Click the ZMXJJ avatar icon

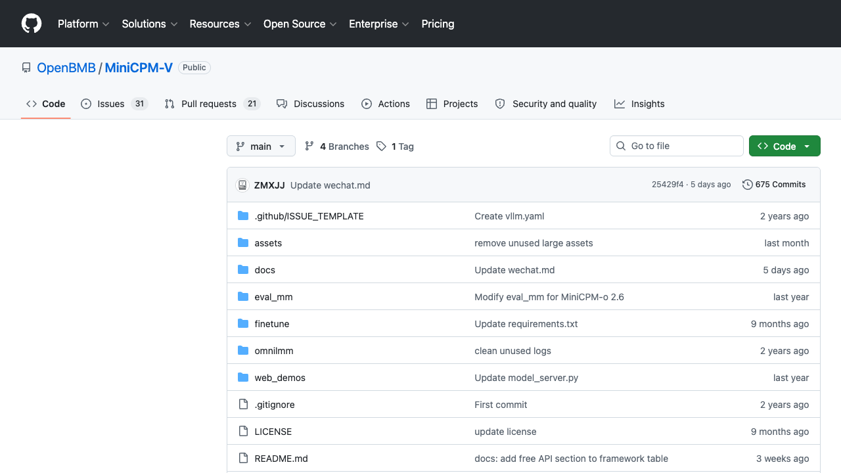pos(242,185)
